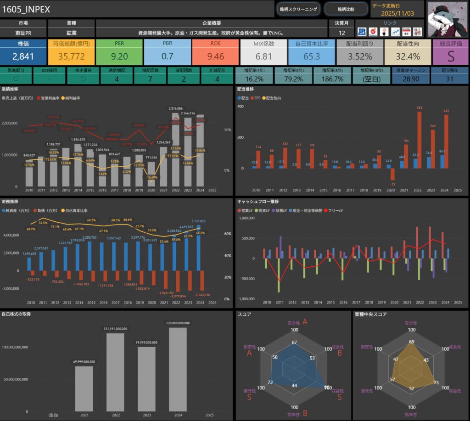Open the 株主優待 link icon
Image resolution: width=470 pixels, height=421 pixels.
pos(417,32)
